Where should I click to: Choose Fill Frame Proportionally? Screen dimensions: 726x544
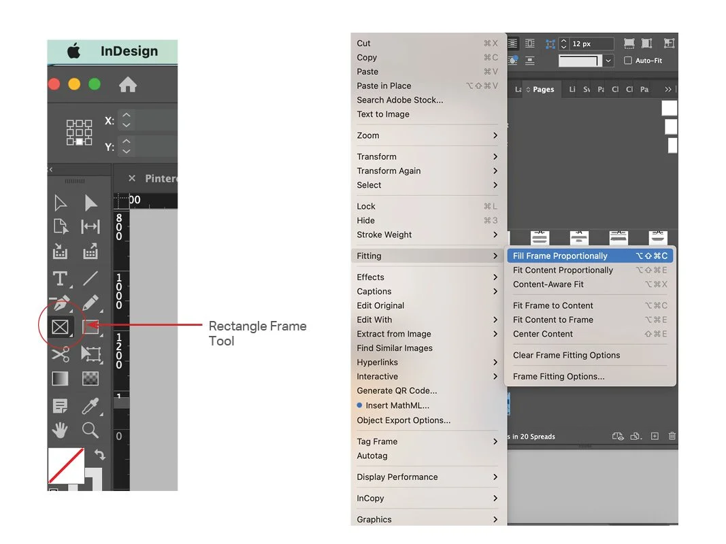(590, 256)
